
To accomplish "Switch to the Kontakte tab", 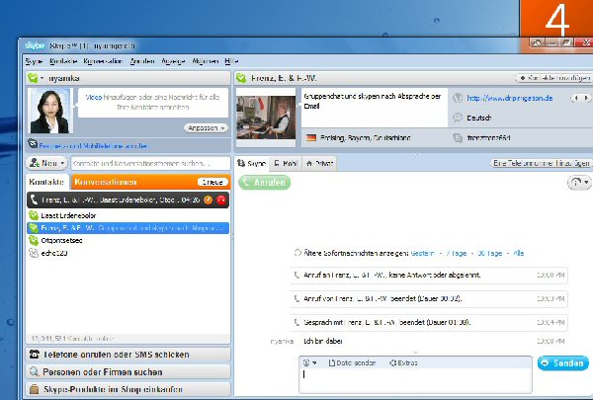I will pos(46,182).
